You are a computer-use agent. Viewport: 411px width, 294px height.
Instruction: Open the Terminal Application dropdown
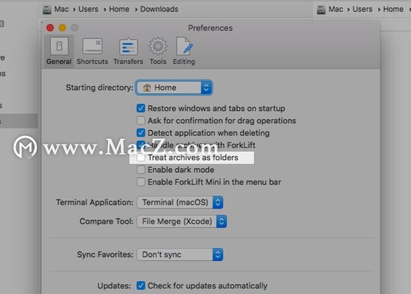point(180,202)
